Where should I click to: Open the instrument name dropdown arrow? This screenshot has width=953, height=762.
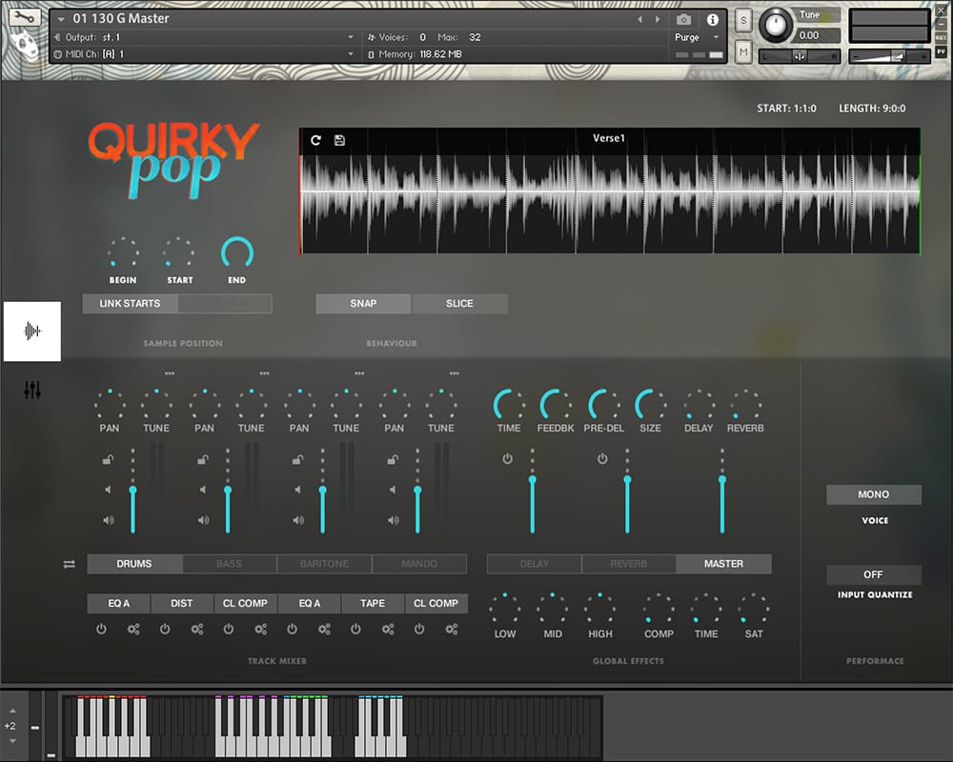[x=62, y=19]
